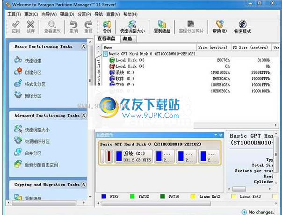Image resolution: width=282 pixels, height=215 pixels.
Task: Click 快速调整大小 toolbar icon
Action: point(132,24)
